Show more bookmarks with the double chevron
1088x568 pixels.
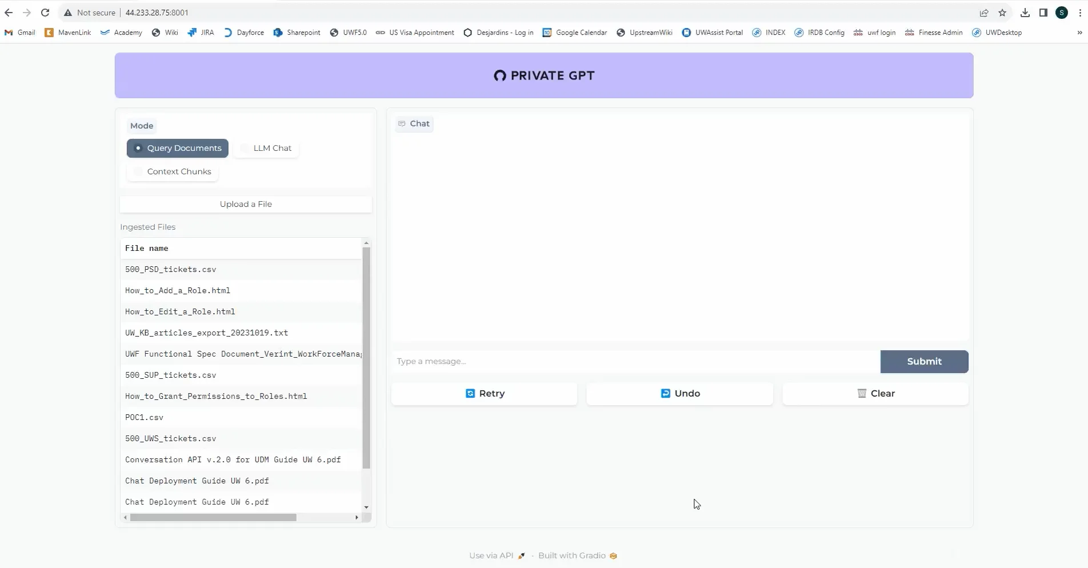point(1079,33)
